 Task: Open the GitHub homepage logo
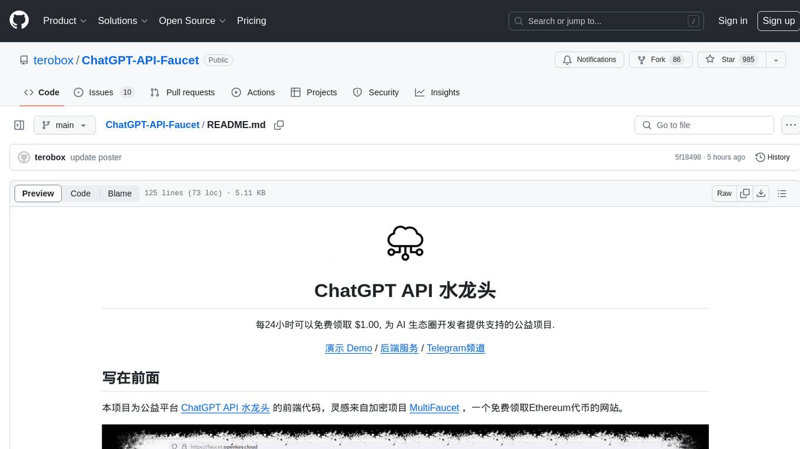point(19,21)
